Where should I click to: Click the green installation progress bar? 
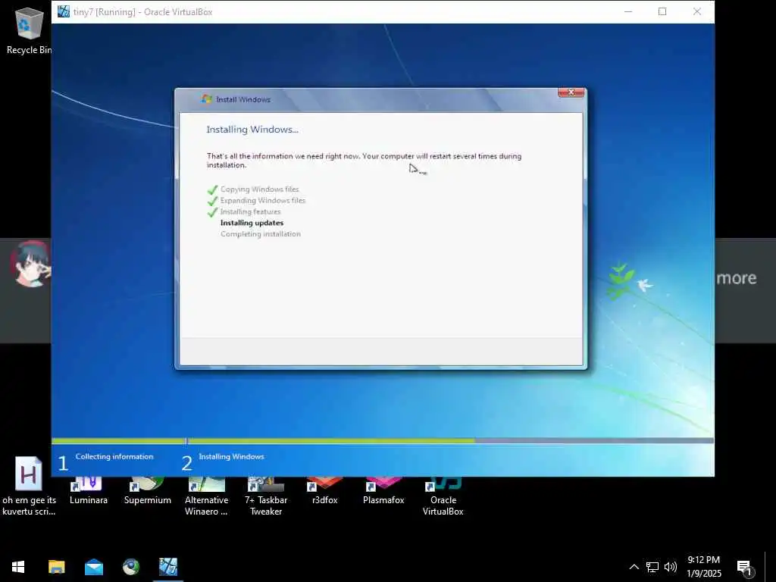tap(263, 440)
